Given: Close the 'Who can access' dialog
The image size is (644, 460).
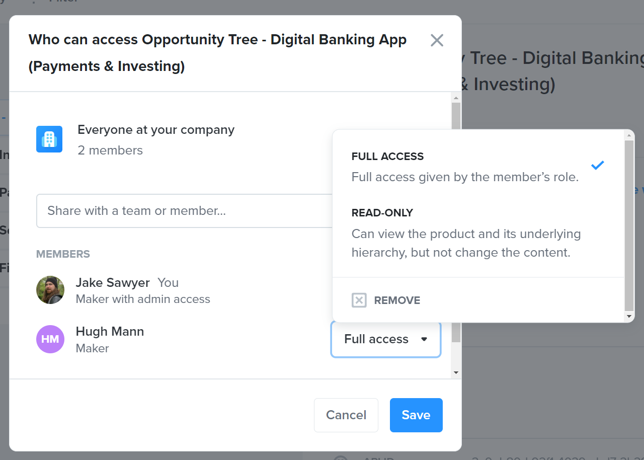Looking at the screenshot, I should tap(437, 40).
